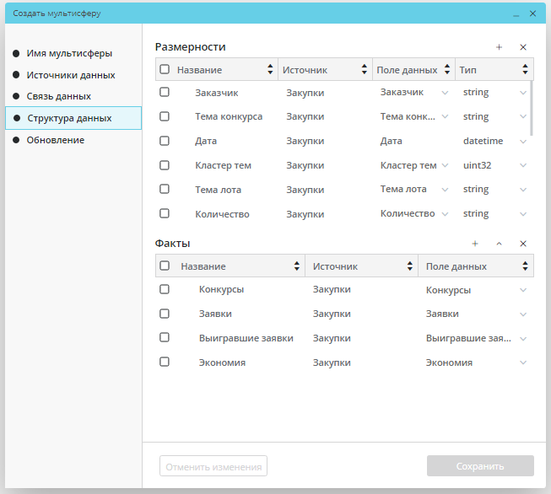Viewport: 551px width, 494px height.
Task: Expand type dropdown for Дата row
Action: pos(523,142)
